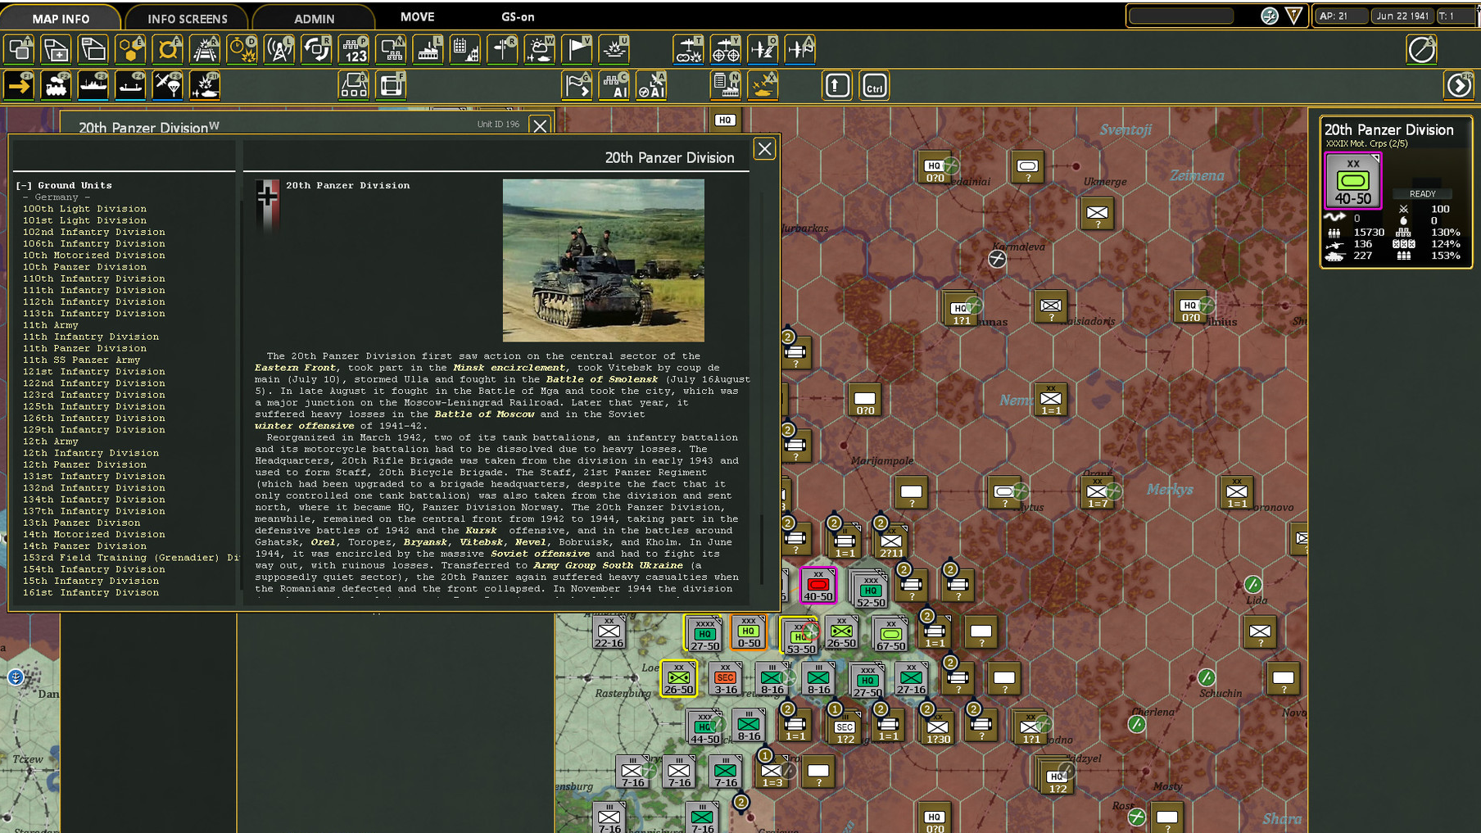Select 100th Light Division in the list

pos(84,209)
